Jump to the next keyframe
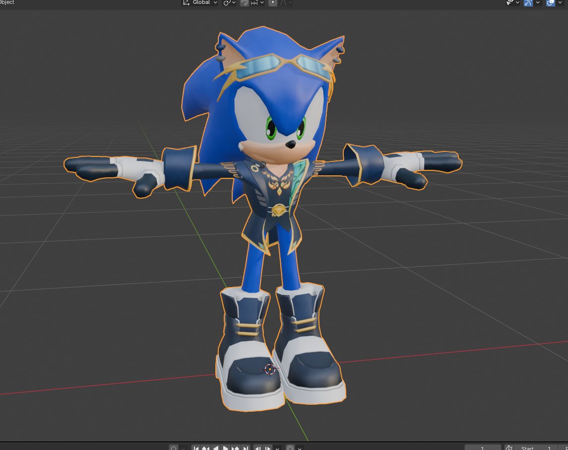 235,448
